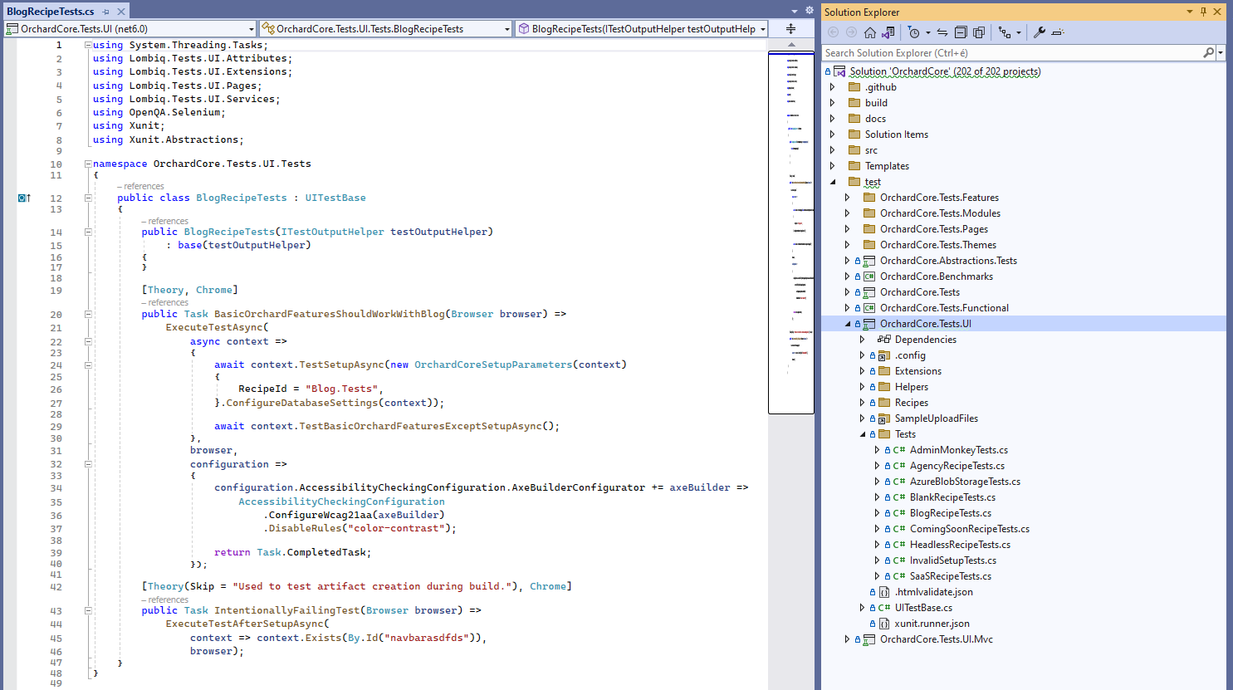Open Solution Explorer window position menu arrow
Viewport: 1233px width, 690px height.
1190,12
